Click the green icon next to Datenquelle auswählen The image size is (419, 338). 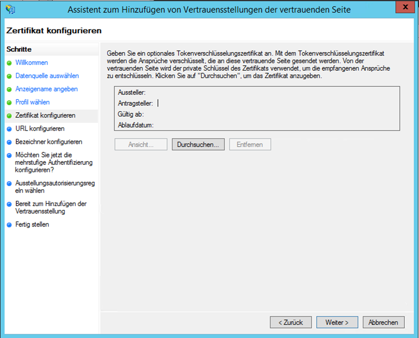point(10,76)
